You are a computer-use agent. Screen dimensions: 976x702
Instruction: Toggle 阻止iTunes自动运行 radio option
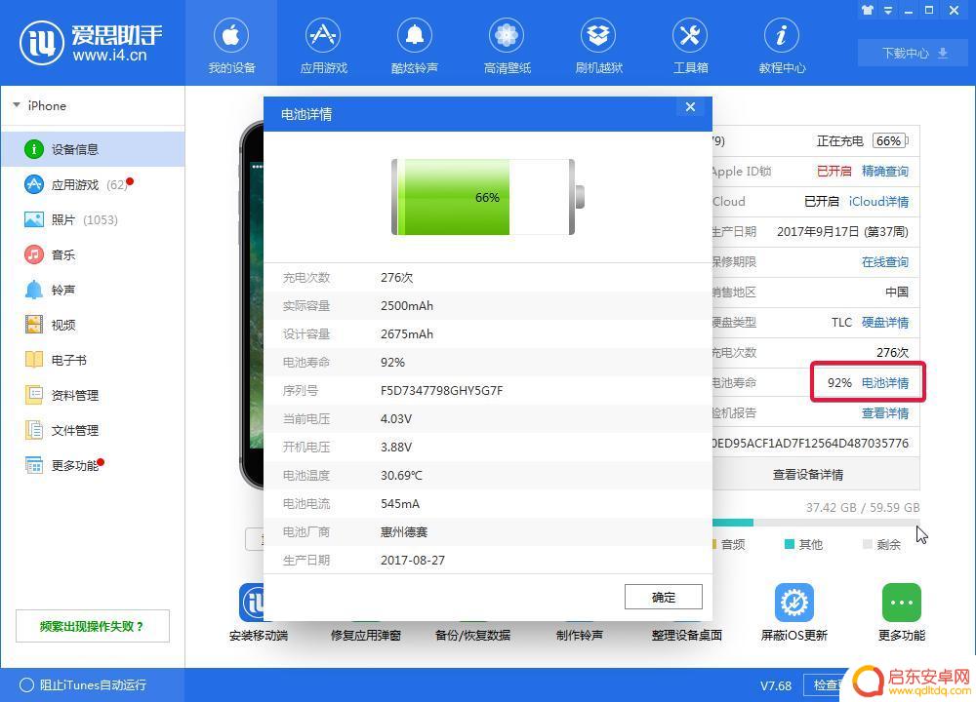pyautogui.click(x=26, y=685)
